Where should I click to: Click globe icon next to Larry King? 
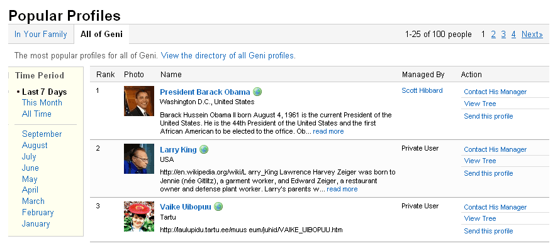[x=204, y=149]
